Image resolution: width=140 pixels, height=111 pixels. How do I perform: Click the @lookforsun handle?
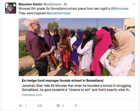click(52, 4)
